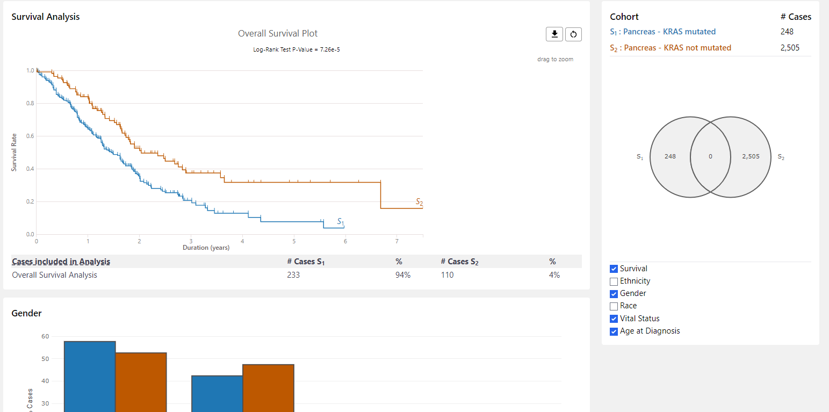
Task: Toggle the Vital Status checkbox
Action: coord(614,319)
